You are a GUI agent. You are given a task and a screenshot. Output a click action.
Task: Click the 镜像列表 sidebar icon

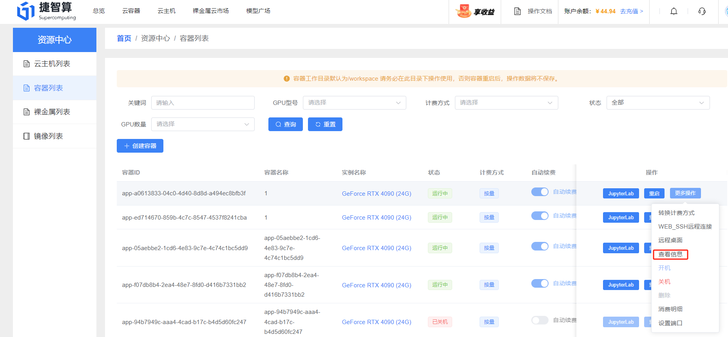27,136
